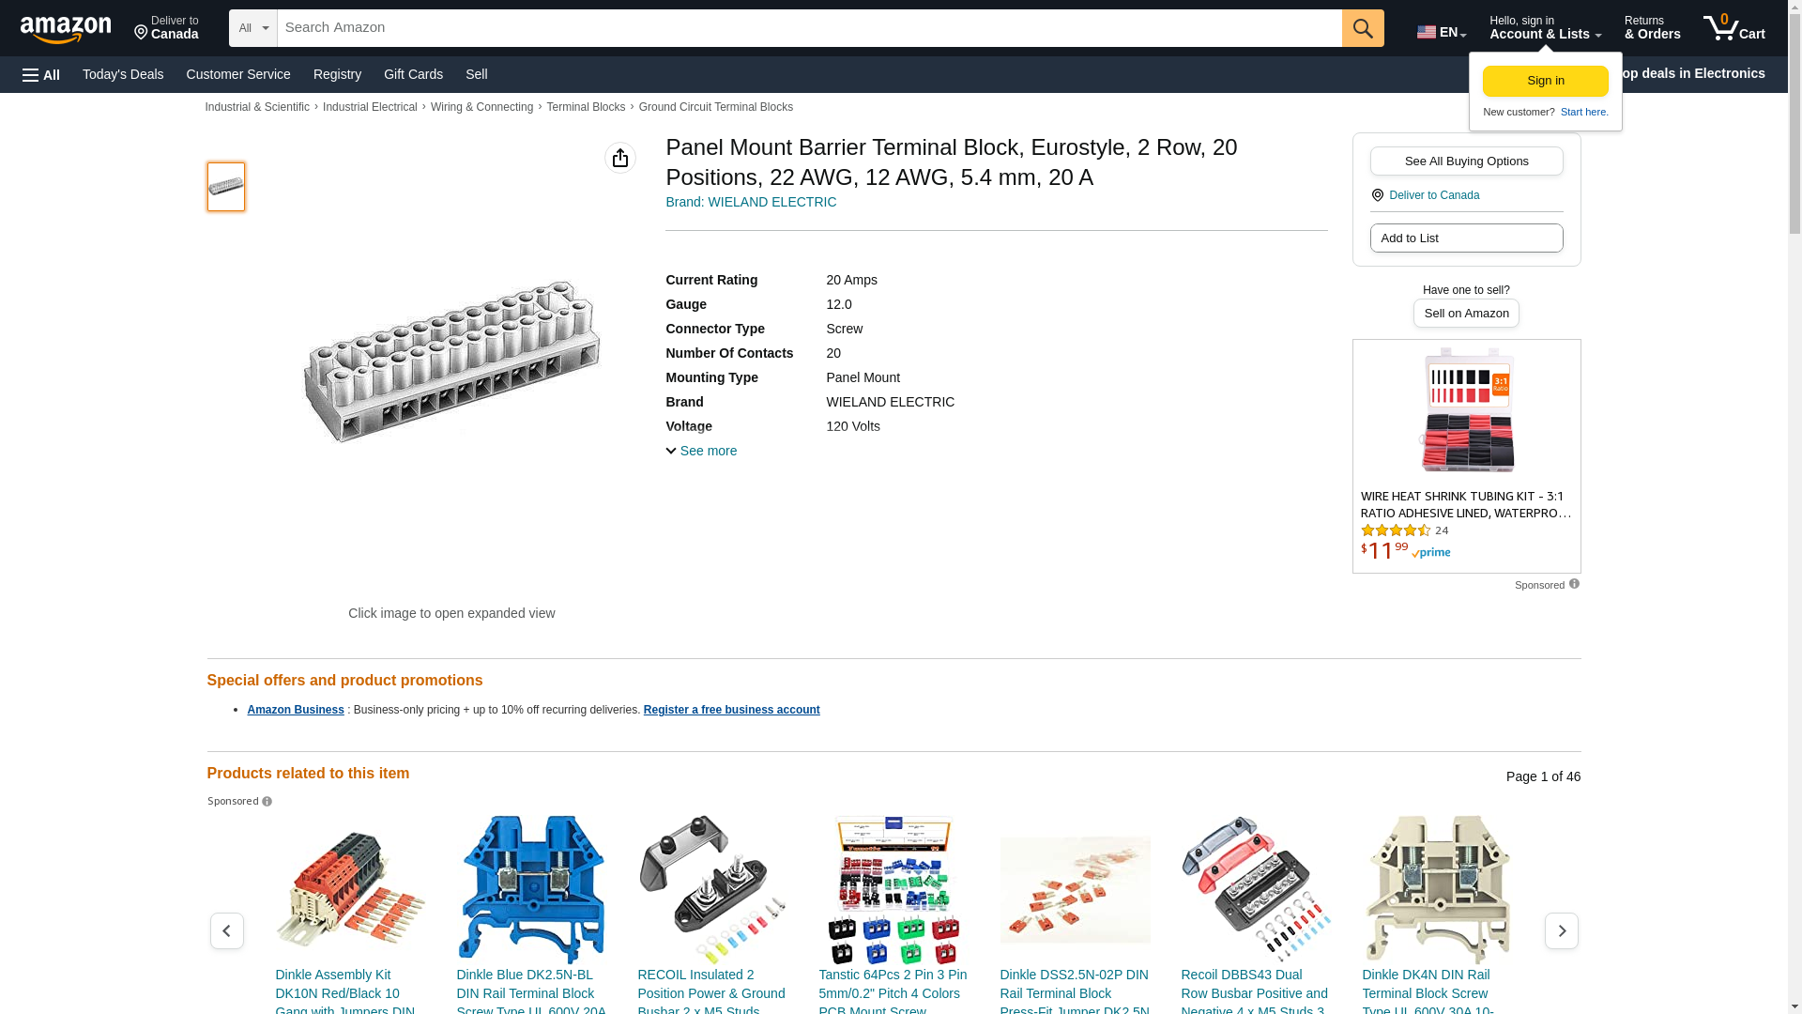Viewport: 1802px width, 1014px height.
Task: Open the search category All dropdown
Action: coord(252,28)
